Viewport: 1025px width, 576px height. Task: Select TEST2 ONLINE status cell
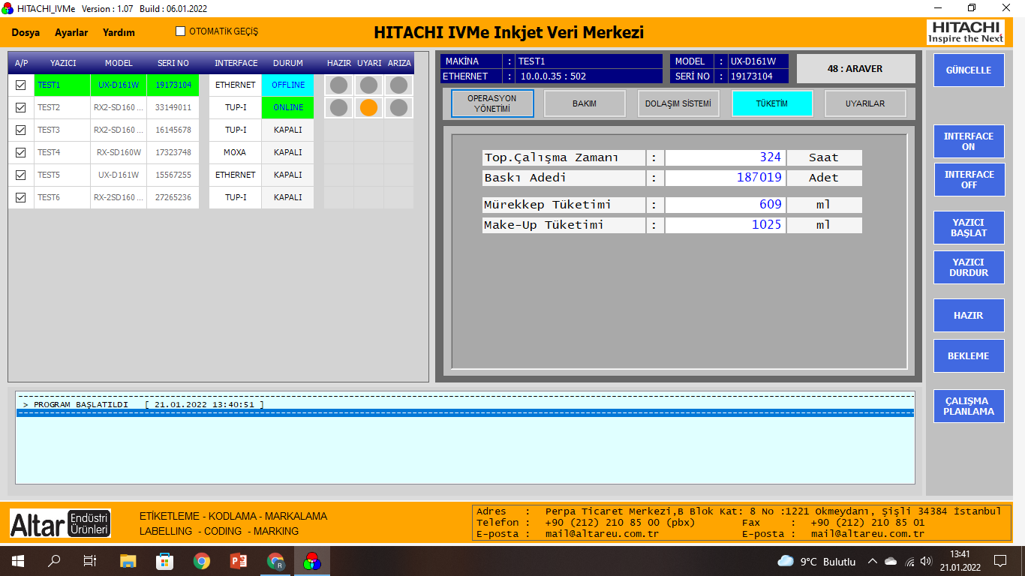coord(288,107)
